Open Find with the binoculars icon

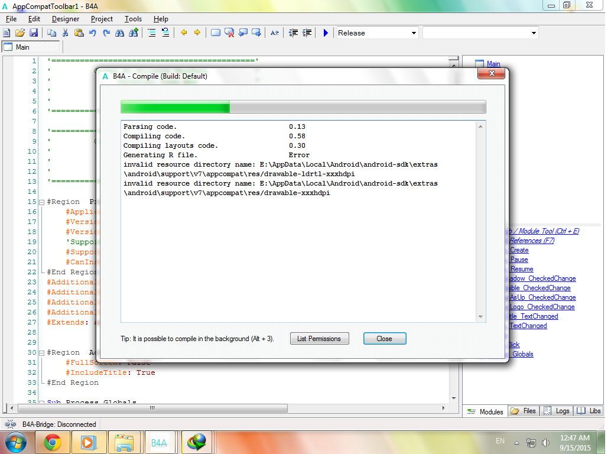pos(120,33)
